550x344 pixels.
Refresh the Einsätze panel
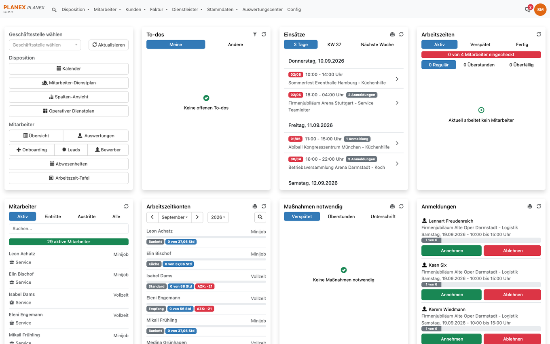(x=401, y=34)
